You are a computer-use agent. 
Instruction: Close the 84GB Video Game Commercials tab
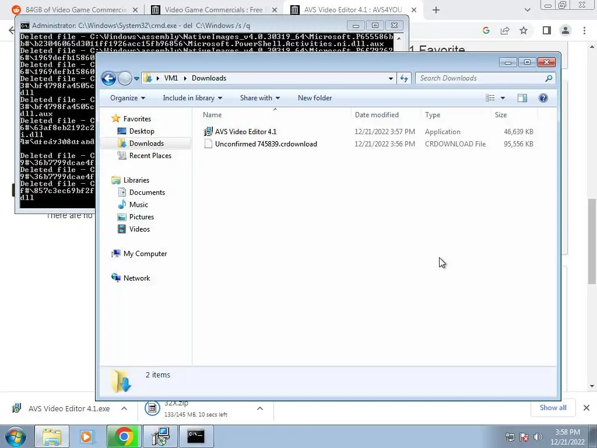pos(135,10)
